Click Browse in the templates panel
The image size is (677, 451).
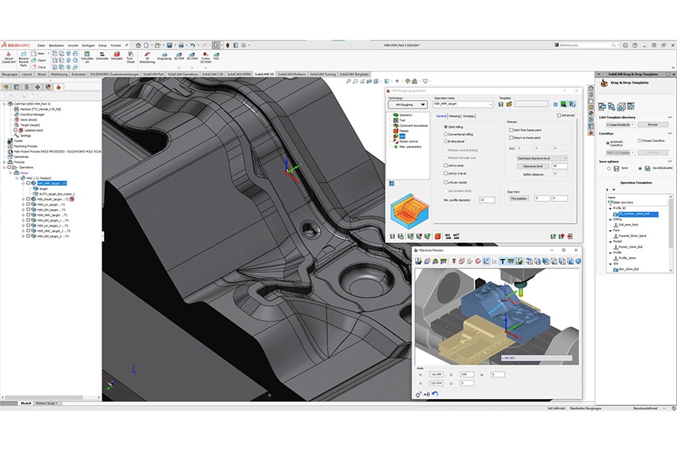(x=652, y=125)
